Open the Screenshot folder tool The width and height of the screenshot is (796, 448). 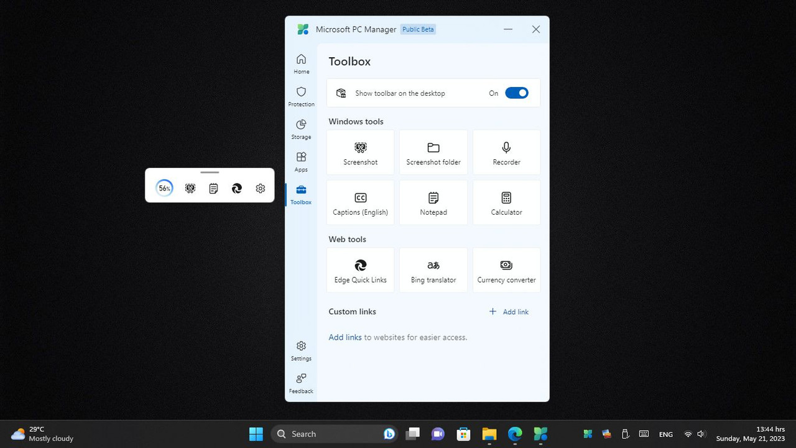(x=433, y=152)
